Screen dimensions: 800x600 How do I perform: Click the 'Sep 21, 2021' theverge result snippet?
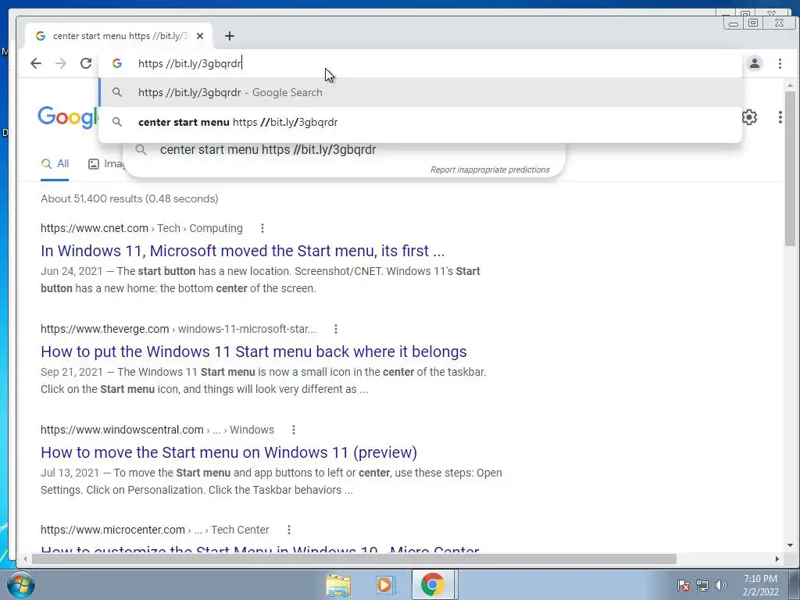263,380
